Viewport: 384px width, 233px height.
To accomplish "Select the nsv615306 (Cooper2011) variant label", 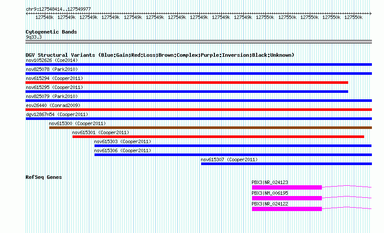I will 123,150.
